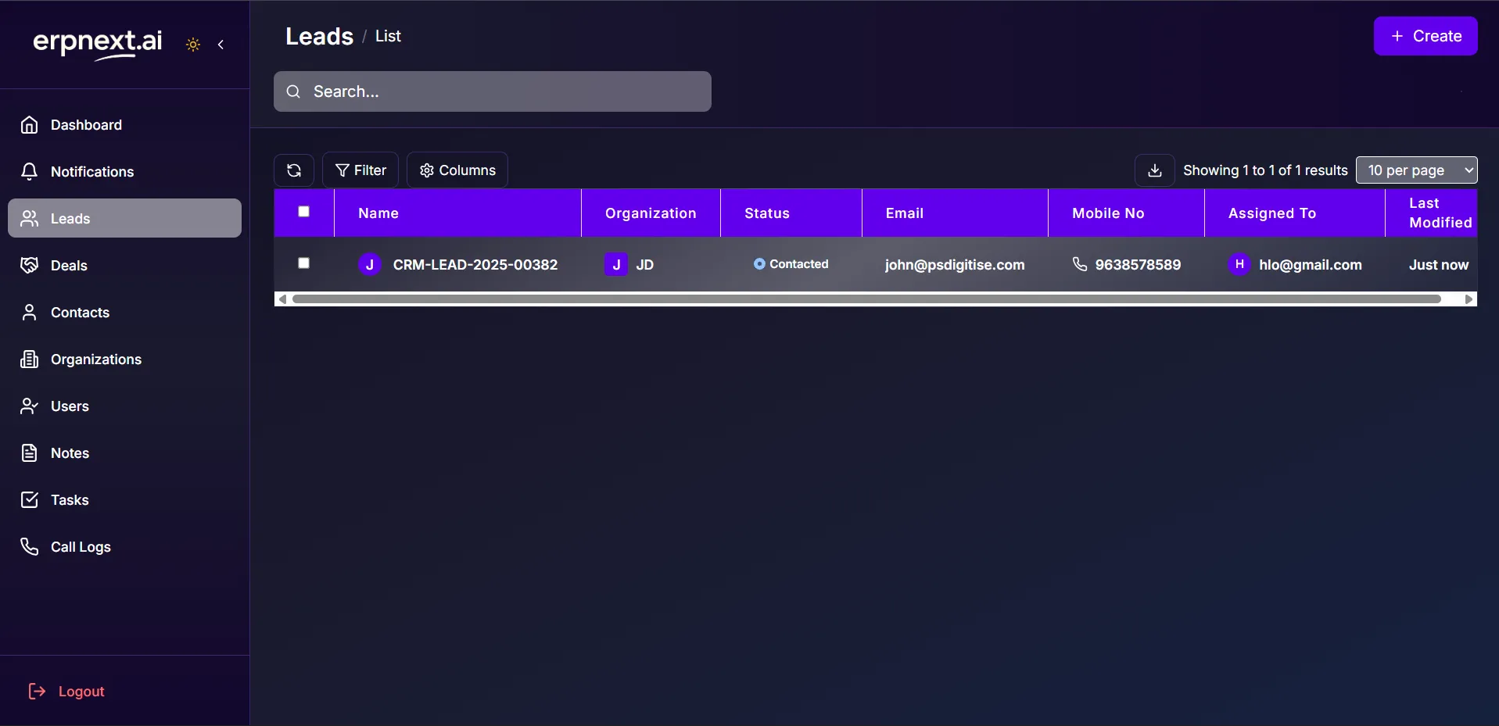The image size is (1499, 726).
Task: Check the CRM-LEAD-2025-00382 row checkbox
Action: click(304, 263)
